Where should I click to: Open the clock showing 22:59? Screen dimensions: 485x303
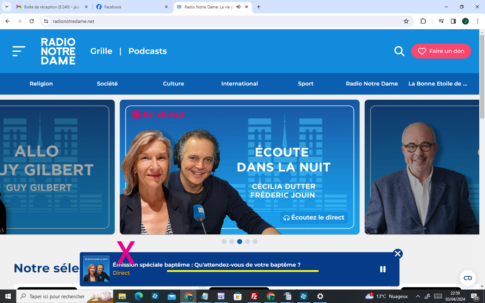point(455,296)
